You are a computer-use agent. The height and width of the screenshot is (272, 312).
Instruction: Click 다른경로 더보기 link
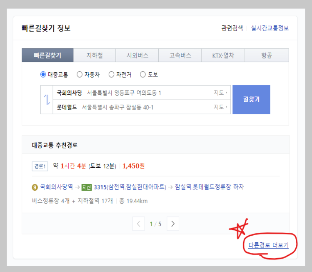pos(268,245)
